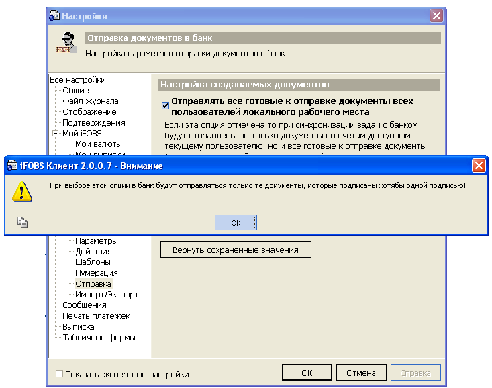Click the document sending header icon with man
The width and height of the screenshot is (492, 388).
[x=66, y=42]
